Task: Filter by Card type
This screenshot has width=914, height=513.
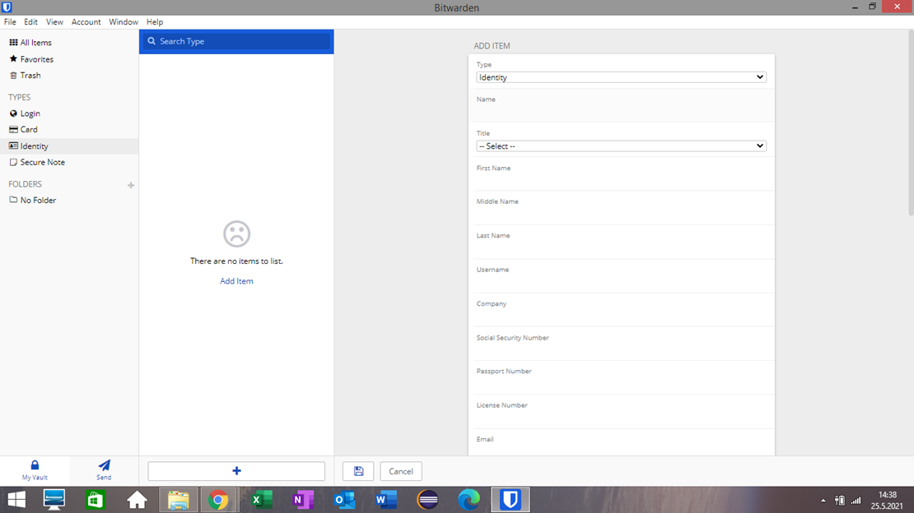Action: (x=29, y=129)
